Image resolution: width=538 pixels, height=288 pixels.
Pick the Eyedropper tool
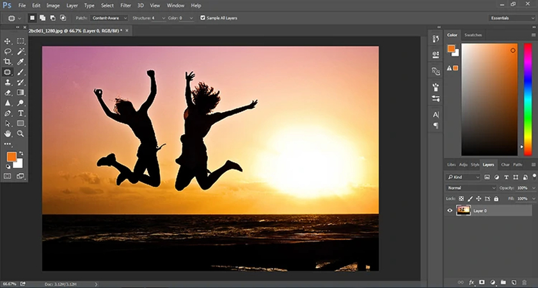coord(20,61)
